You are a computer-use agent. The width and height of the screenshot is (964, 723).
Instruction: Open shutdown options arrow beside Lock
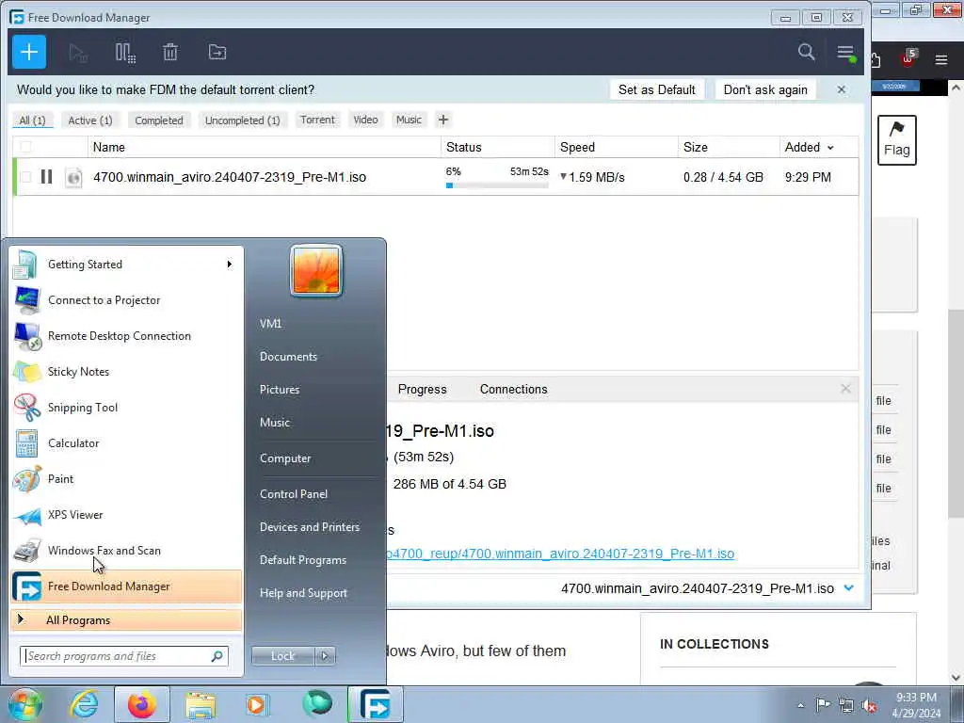coord(325,656)
